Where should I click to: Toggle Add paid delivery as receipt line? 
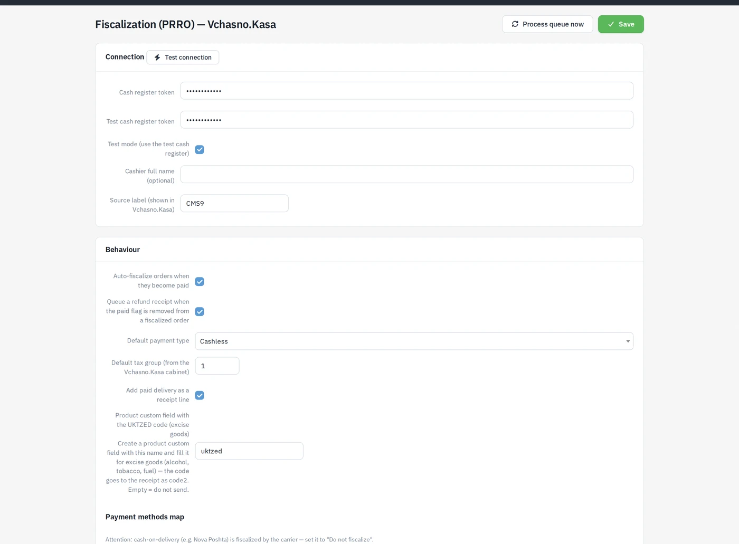coord(200,396)
